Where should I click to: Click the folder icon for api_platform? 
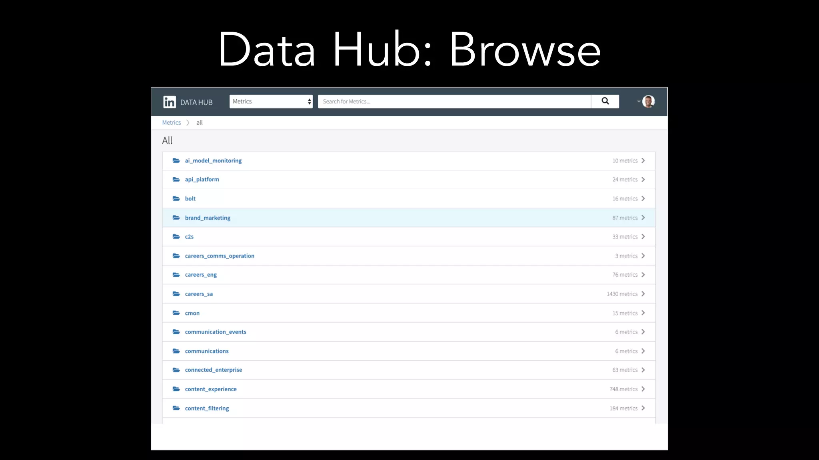(176, 179)
